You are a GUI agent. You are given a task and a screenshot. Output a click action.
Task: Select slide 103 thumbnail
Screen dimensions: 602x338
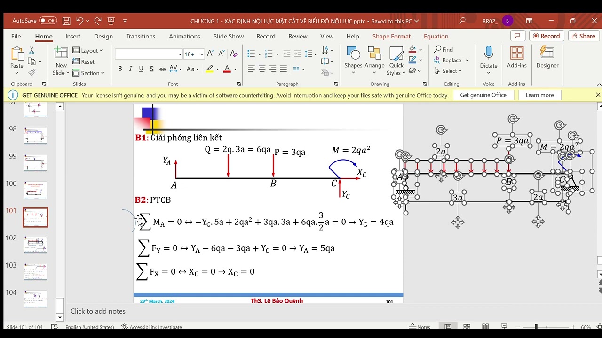[35, 272]
